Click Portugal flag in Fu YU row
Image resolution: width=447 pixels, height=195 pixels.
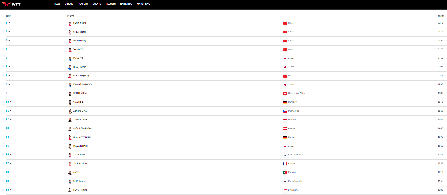click(x=285, y=172)
